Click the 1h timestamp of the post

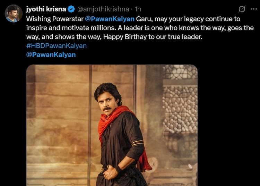click(x=137, y=9)
